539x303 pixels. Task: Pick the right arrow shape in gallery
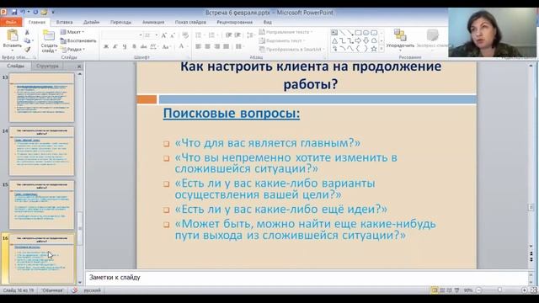pyautogui.click(x=358, y=41)
